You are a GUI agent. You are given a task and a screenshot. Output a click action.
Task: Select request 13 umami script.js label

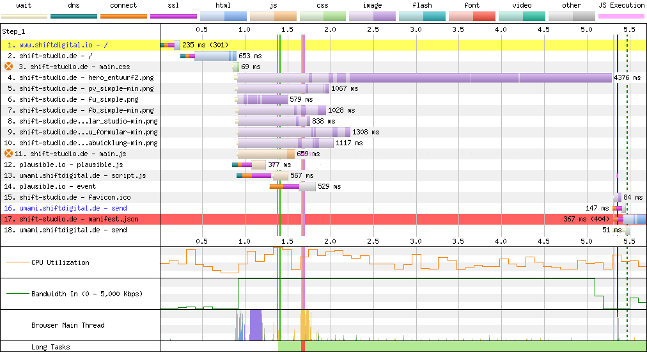(x=75, y=175)
